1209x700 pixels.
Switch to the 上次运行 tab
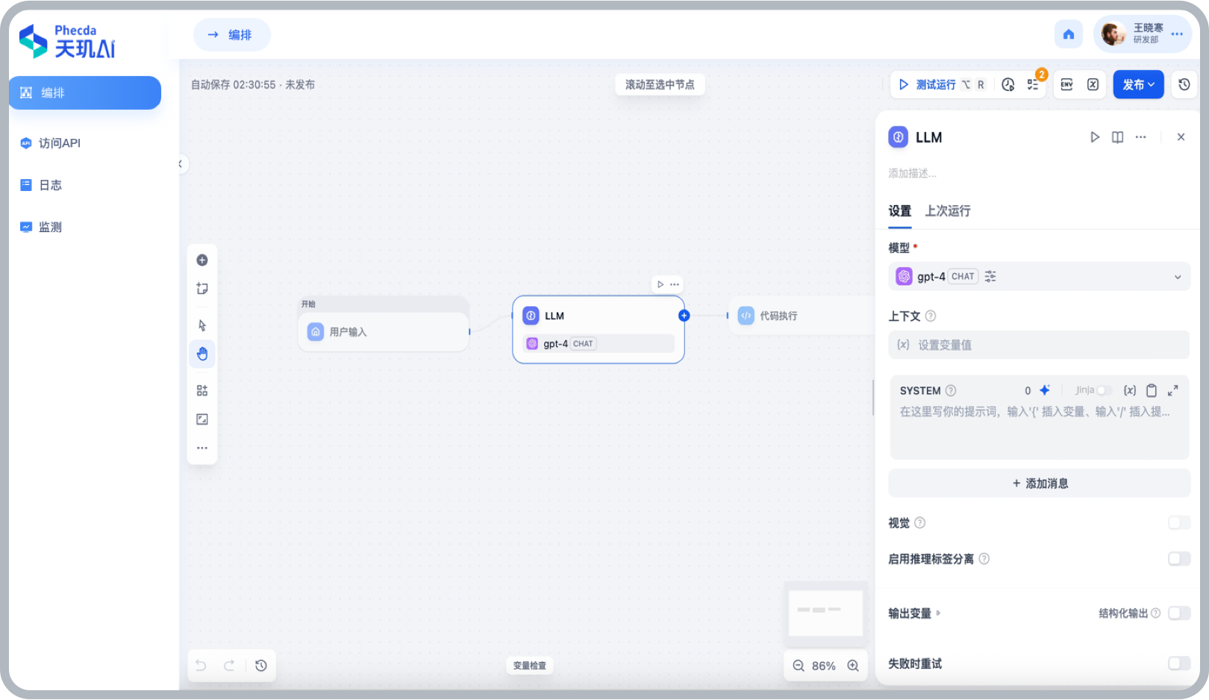[x=947, y=211]
